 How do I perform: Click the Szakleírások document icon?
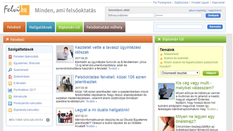[x=10, y=77]
